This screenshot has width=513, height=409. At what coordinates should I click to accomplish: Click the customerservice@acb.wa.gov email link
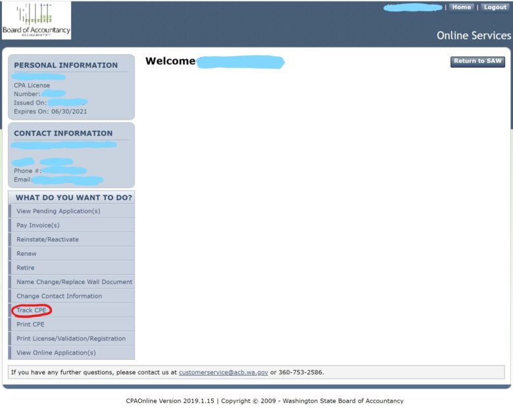pyautogui.click(x=223, y=372)
